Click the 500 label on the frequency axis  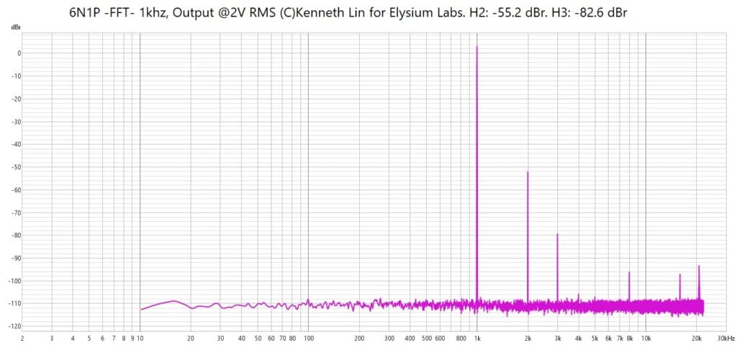426,339
